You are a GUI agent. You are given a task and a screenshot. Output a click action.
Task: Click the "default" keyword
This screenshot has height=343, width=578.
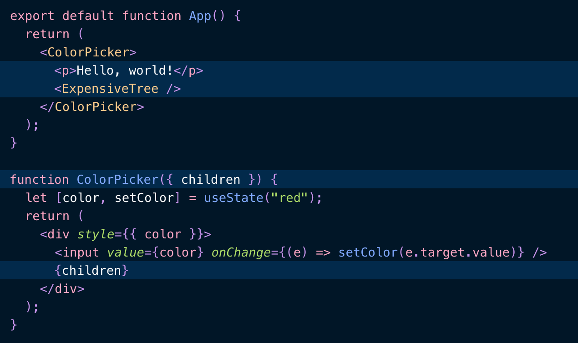coord(88,16)
